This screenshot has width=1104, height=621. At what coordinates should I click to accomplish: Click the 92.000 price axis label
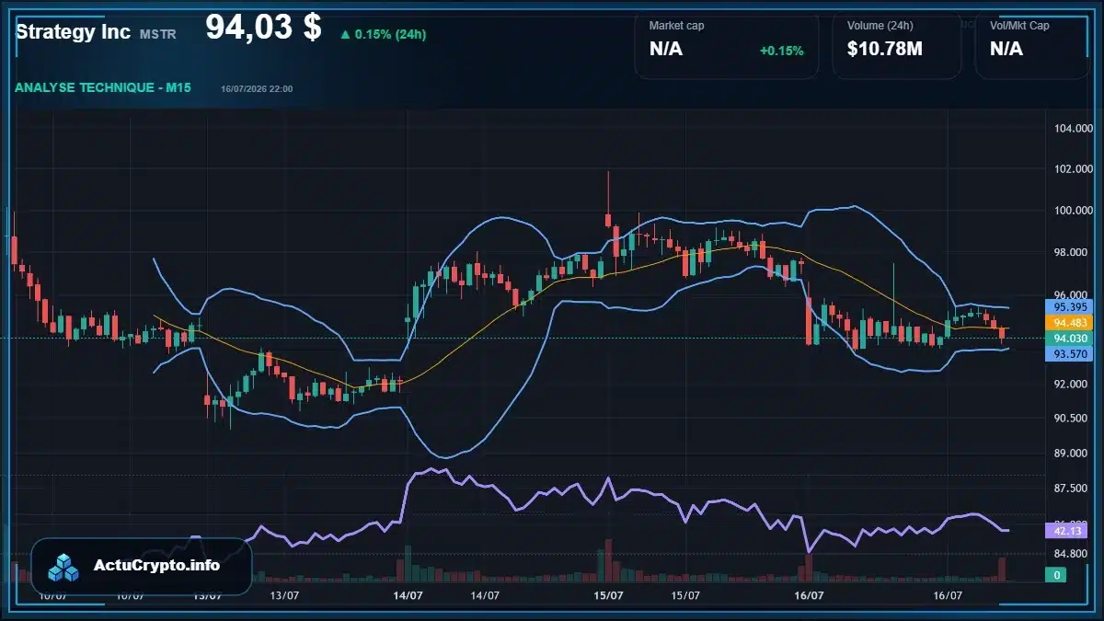(1072, 385)
